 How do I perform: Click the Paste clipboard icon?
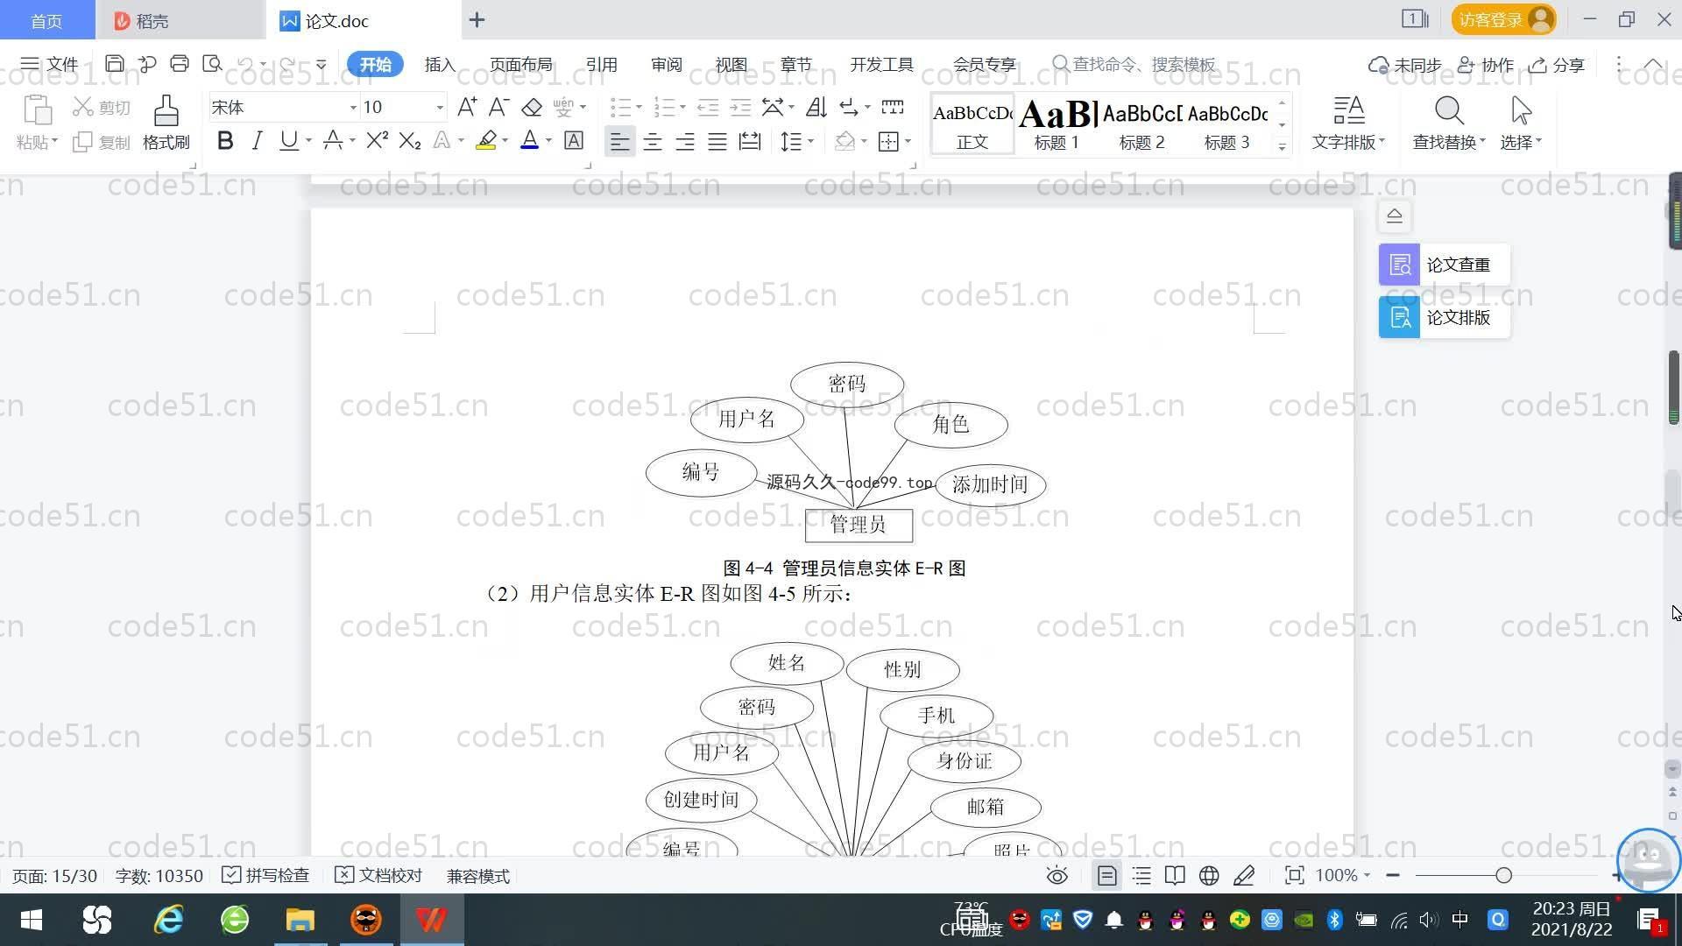[x=37, y=111]
